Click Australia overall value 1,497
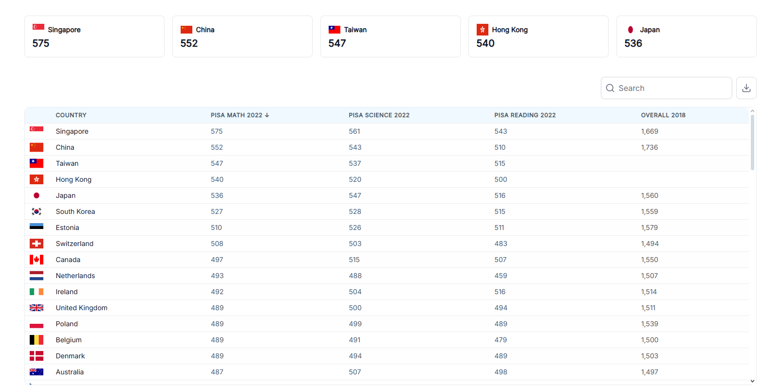 pos(650,372)
